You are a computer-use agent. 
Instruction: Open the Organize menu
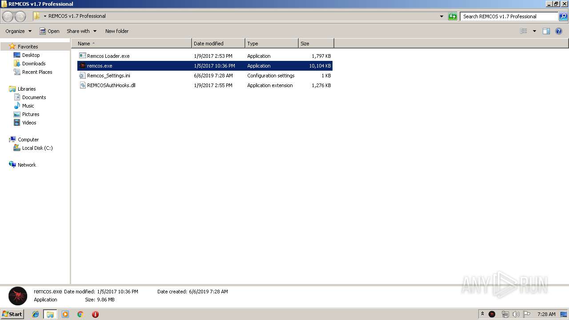tap(18, 31)
